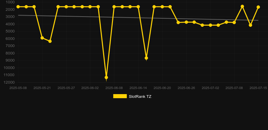Click the first data point at 2025-05-08
The height and width of the screenshot is (130, 268).
[x=18, y=7]
